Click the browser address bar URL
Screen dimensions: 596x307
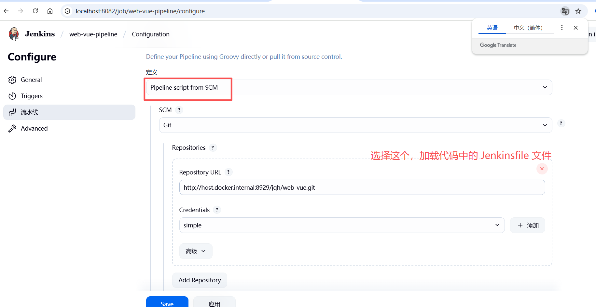[x=140, y=11]
